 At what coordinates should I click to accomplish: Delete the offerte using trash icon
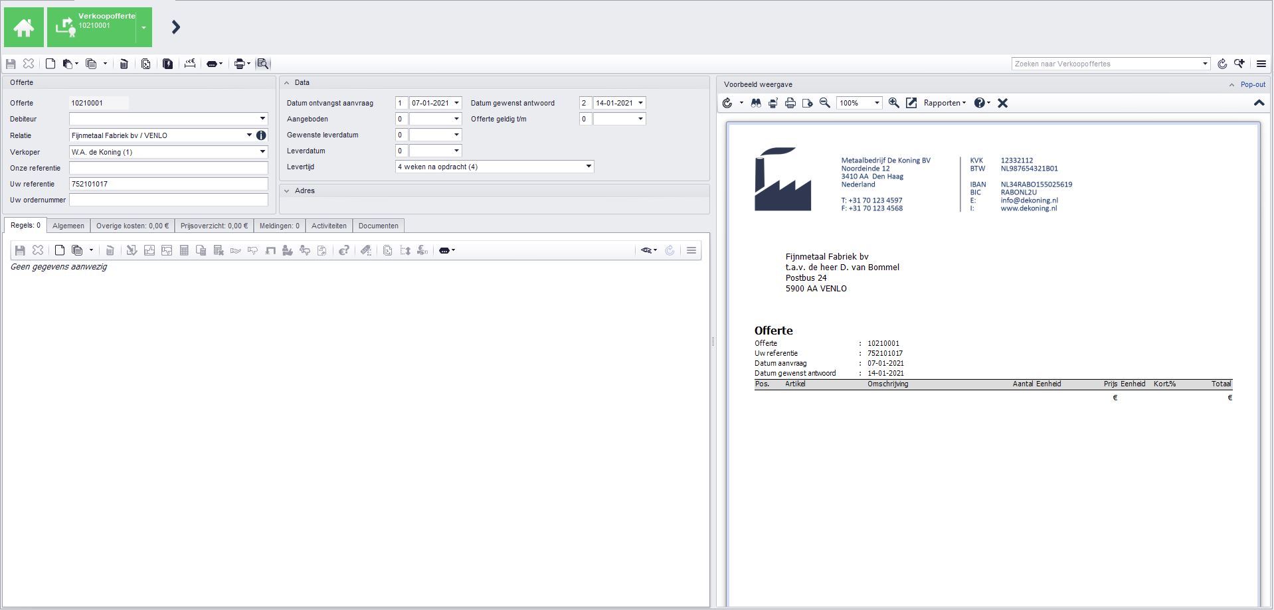[124, 64]
